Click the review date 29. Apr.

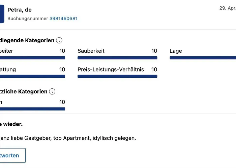(227, 8)
